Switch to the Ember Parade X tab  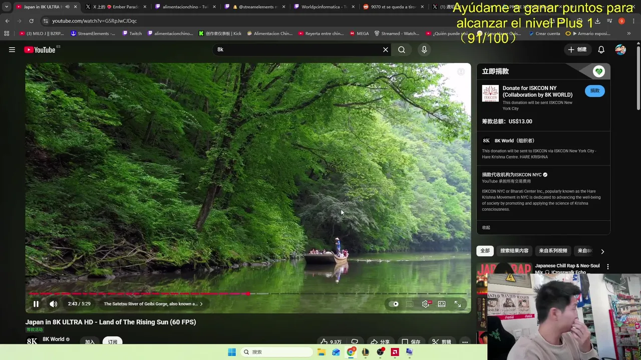click(116, 7)
